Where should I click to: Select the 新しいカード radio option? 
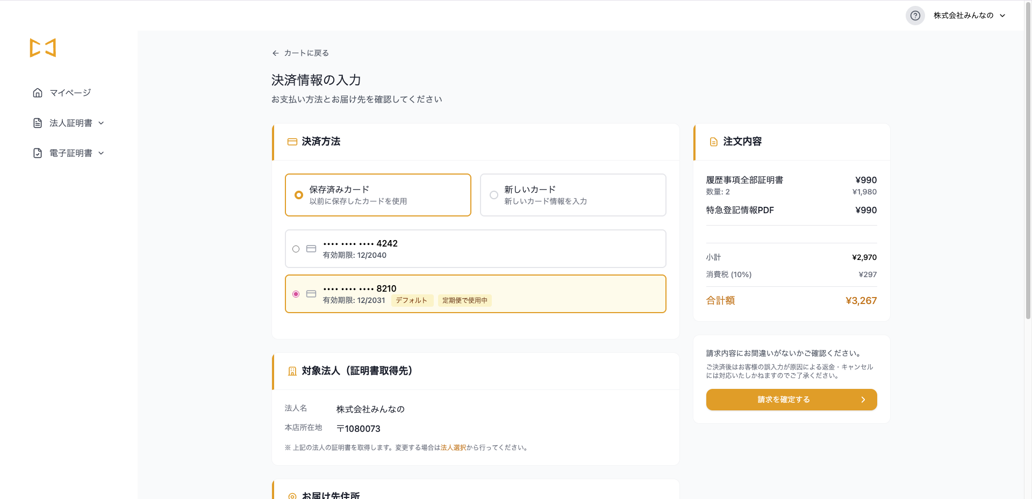click(494, 195)
